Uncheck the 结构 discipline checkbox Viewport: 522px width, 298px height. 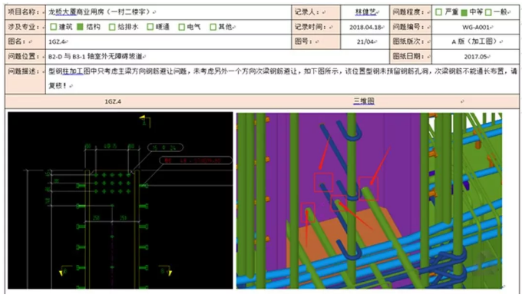(x=80, y=27)
